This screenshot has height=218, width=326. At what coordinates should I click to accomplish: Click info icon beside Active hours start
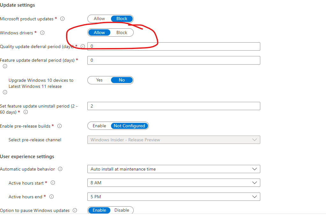click(53, 183)
